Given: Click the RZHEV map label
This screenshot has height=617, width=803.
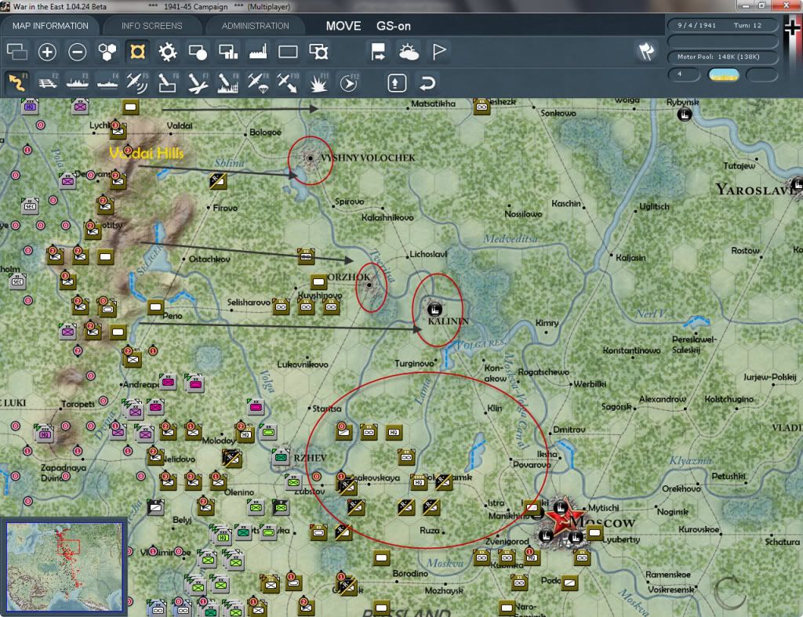Looking at the screenshot, I should tap(310, 458).
